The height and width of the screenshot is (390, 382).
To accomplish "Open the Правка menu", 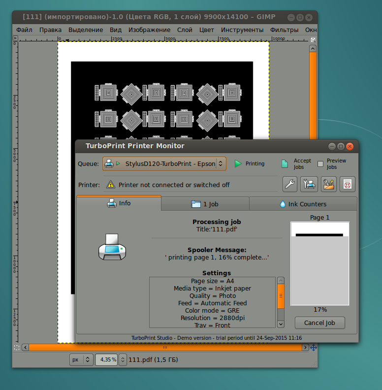I will [x=51, y=30].
